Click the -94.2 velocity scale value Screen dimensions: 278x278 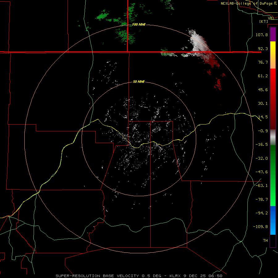click(x=262, y=213)
